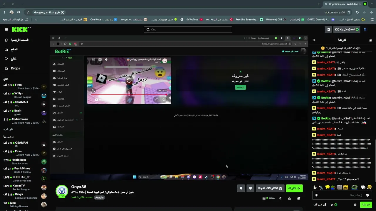Open the YouTube bookmark
376x211 pixels.
[x=194, y=20]
